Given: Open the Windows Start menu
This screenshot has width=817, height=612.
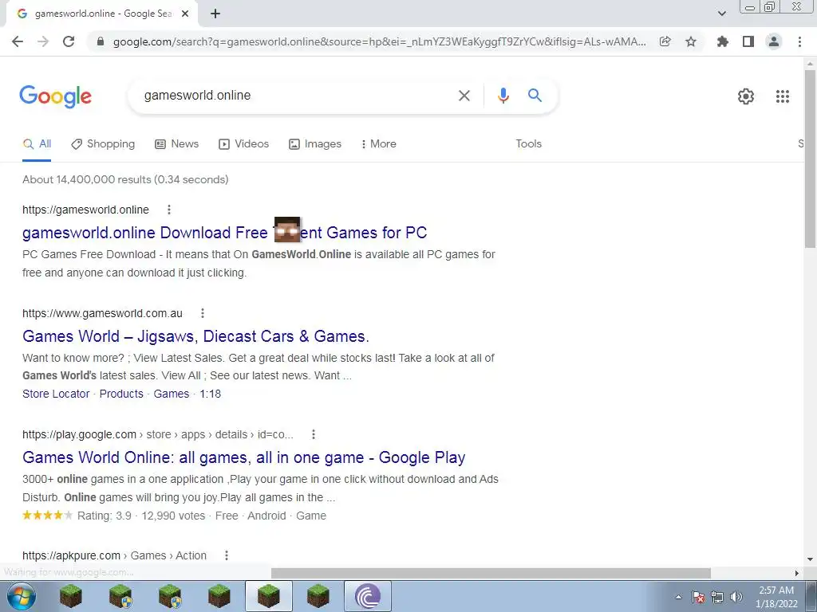Looking at the screenshot, I should [x=22, y=596].
